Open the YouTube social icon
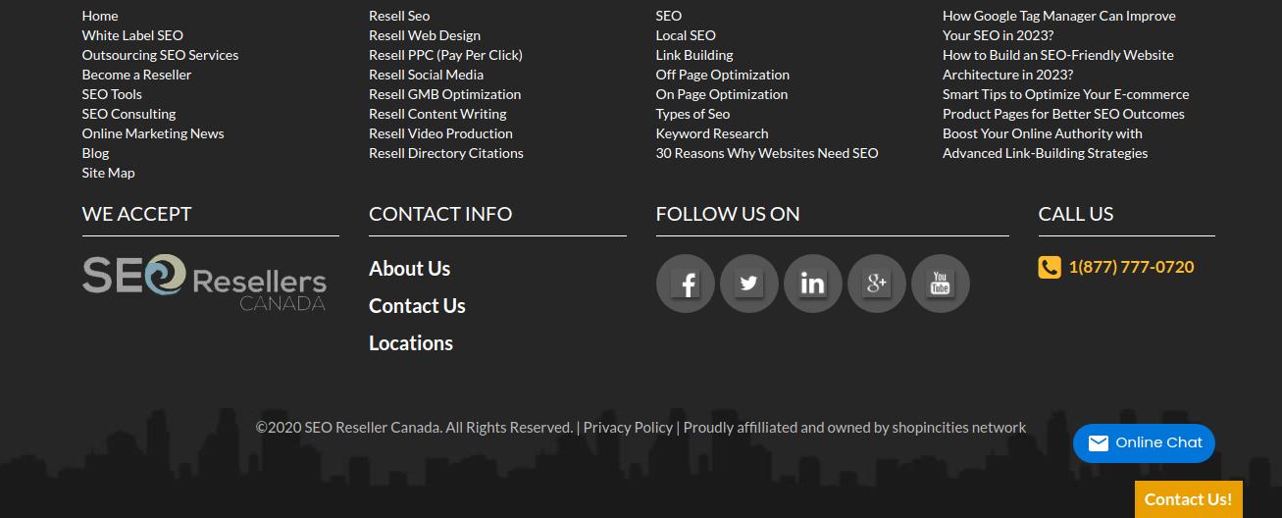Screen dimensions: 1282x518 click(x=940, y=284)
